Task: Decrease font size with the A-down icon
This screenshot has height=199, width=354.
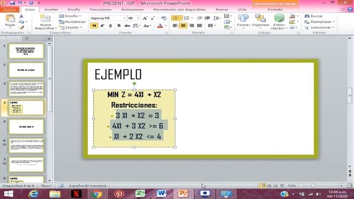Action: [153, 18]
